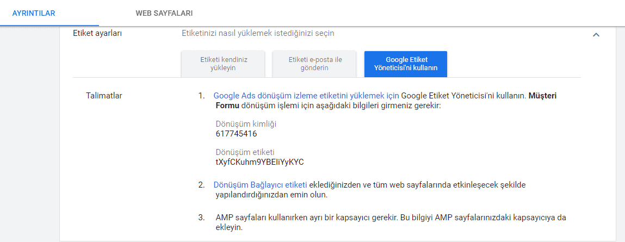Image resolution: width=625 pixels, height=242 pixels.
Task: Click the conversion ID value 617745416
Action: [x=237, y=134]
